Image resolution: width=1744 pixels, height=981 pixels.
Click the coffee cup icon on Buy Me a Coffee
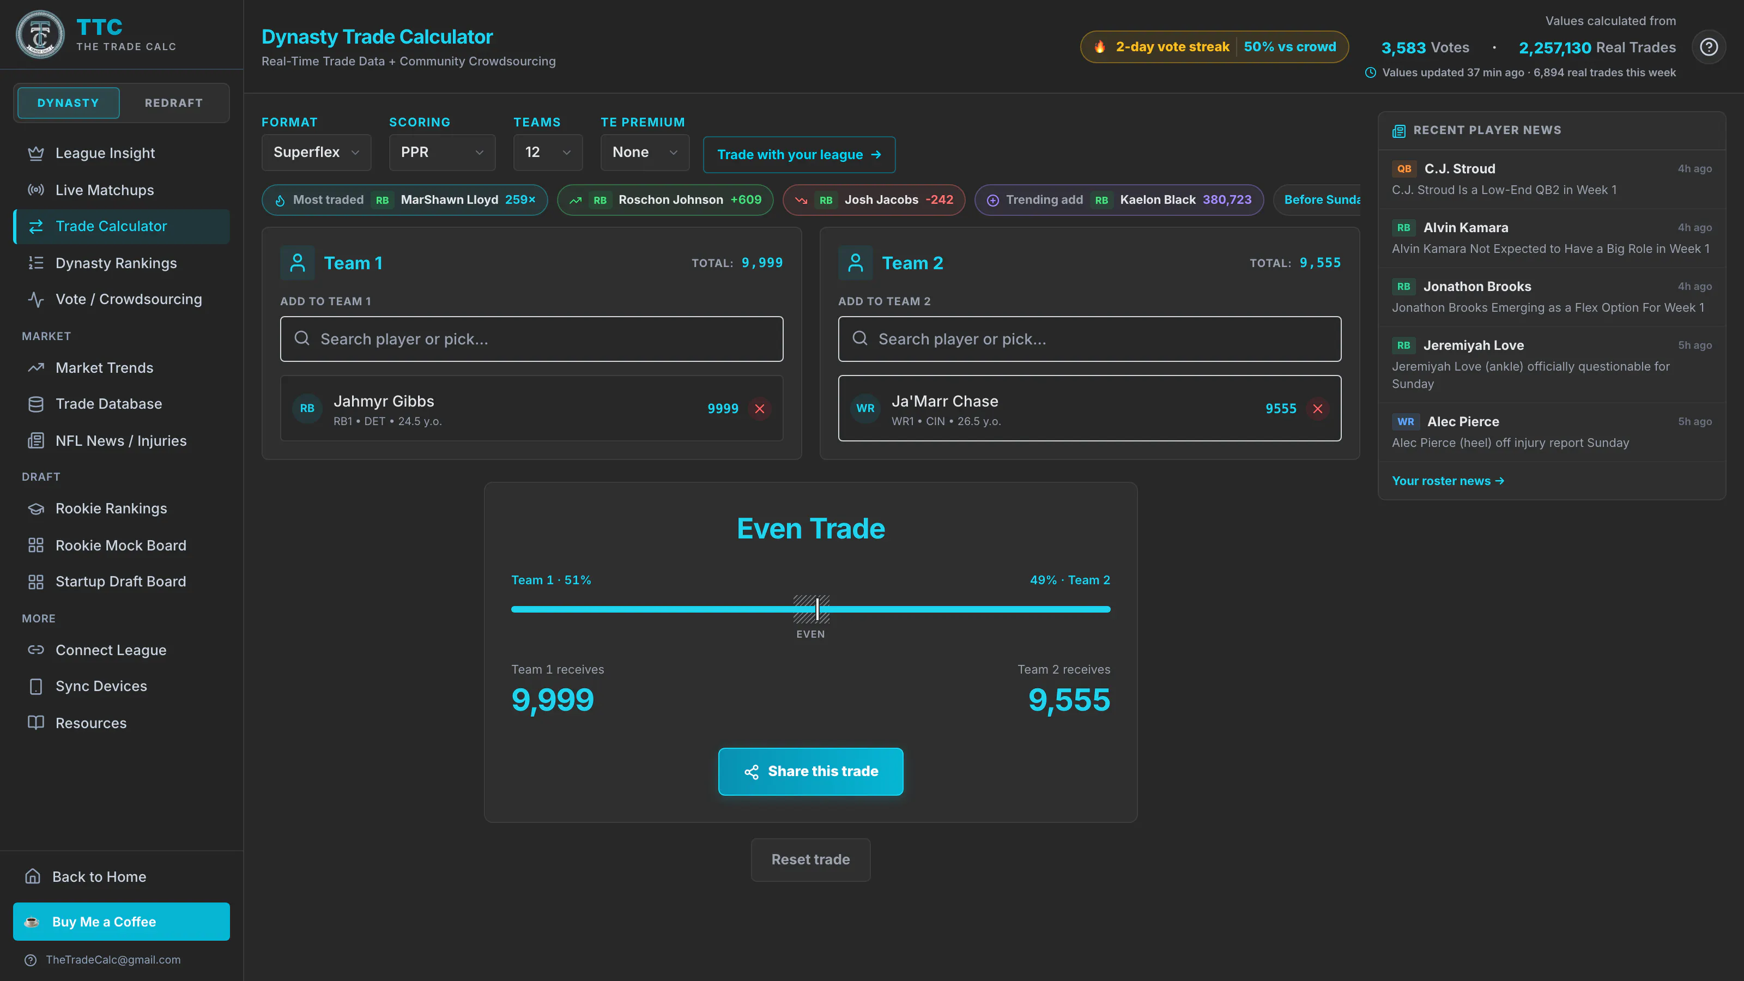32,922
